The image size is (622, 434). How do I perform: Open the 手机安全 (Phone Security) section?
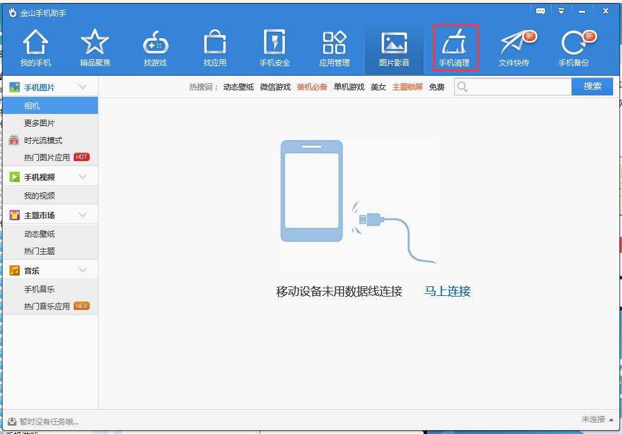[274, 46]
